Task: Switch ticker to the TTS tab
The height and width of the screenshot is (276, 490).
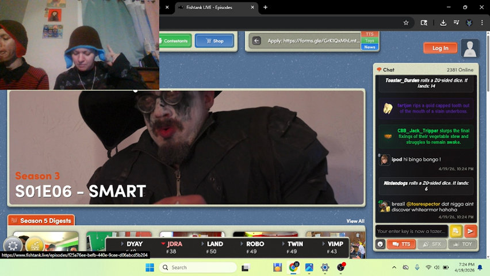Action: coord(370,34)
